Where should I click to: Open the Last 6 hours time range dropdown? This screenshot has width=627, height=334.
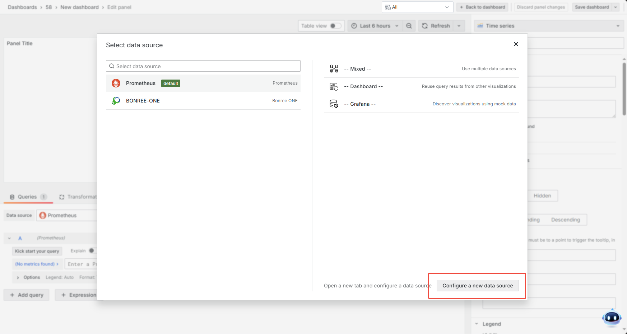(375, 26)
